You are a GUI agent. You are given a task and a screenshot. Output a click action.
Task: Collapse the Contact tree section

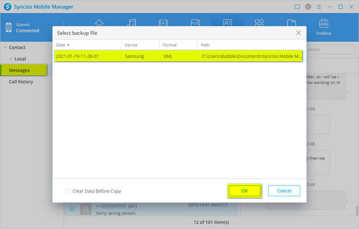click(5, 48)
